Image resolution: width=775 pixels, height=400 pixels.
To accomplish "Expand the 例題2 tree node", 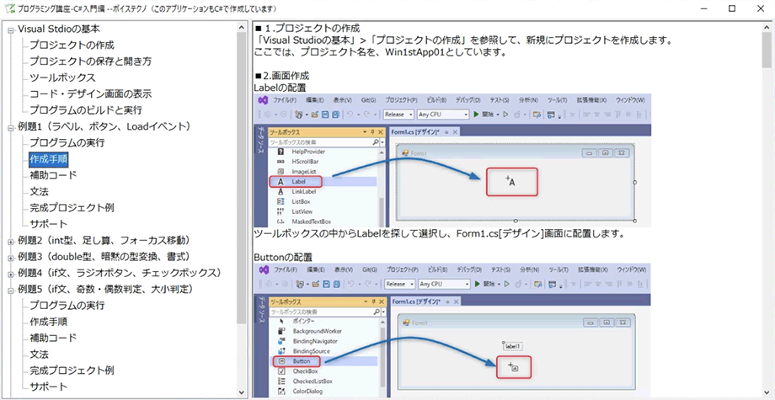I will coord(11,242).
